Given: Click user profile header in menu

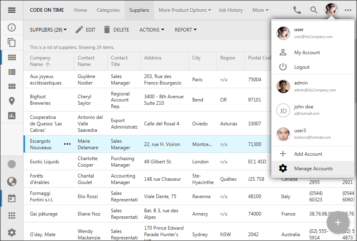Looking at the screenshot, I should 313,33.
